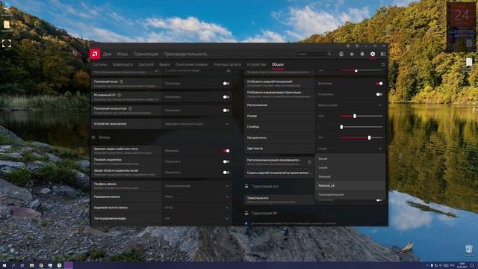Toggle the Повторный показ switch
The height and width of the screenshot is (269, 478).
pos(226,83)
